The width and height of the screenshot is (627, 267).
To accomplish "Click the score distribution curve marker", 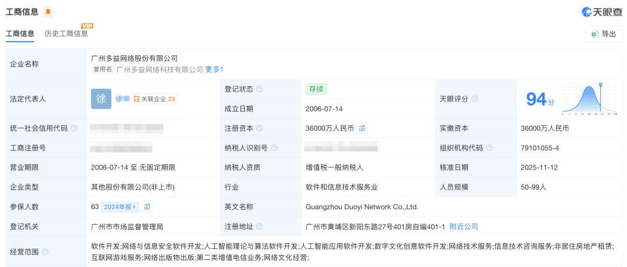I will pyautogui.click(x=600, y=86).
